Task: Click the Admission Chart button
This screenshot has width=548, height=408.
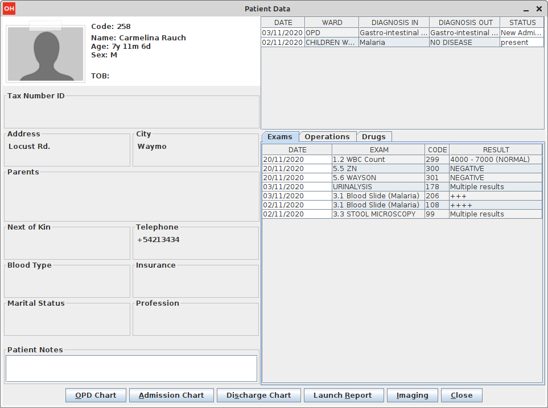Action: click(x=171, y=395)
